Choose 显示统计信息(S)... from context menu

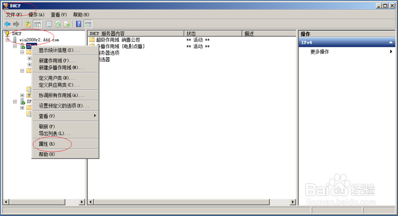[x=66, y=50]
